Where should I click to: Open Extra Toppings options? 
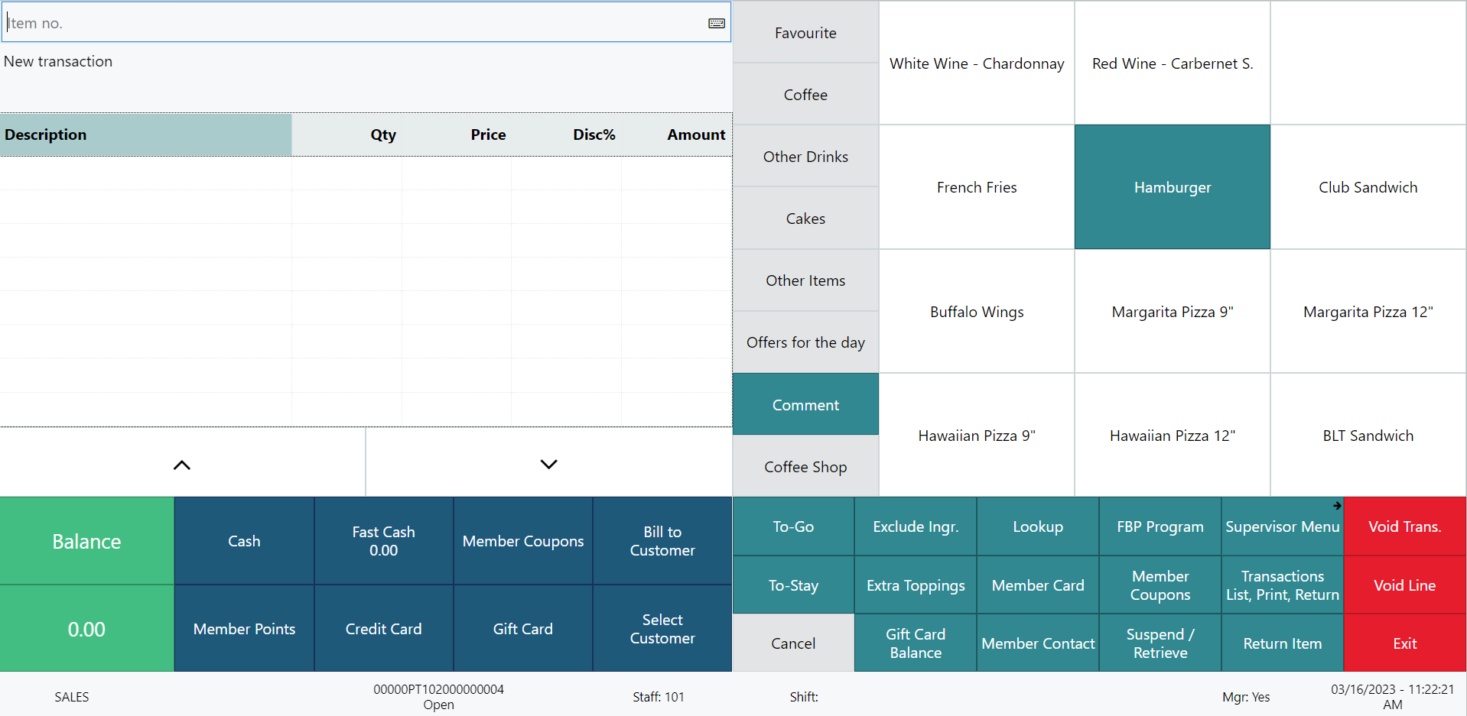[x=916, y=585]
